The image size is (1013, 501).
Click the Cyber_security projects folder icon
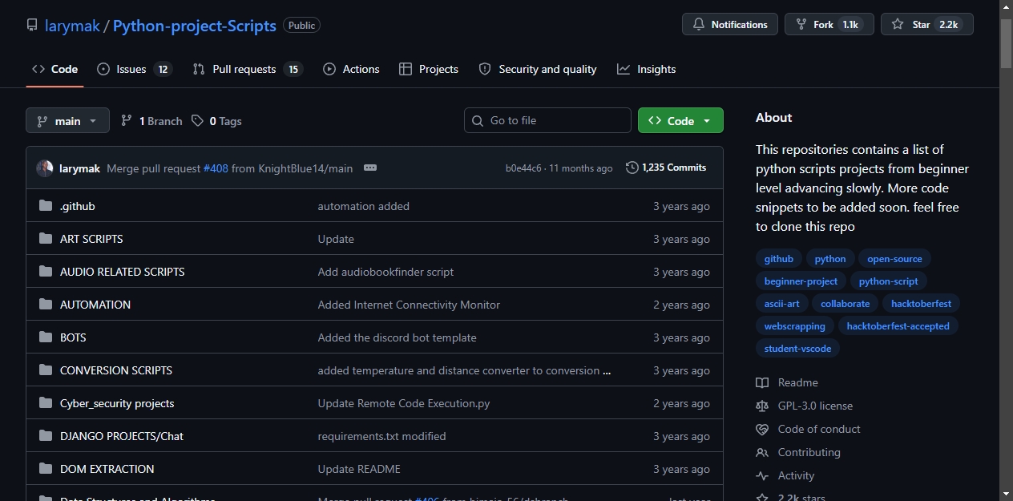coord(45,403)
